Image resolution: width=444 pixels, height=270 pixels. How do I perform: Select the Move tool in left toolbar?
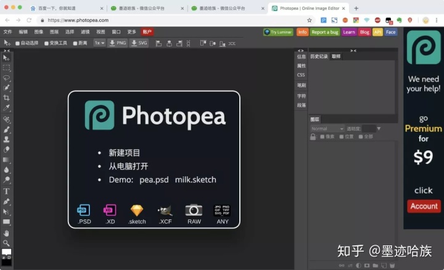[x=6, y=58]
